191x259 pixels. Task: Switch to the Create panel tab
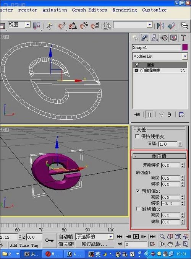point(135,38)
